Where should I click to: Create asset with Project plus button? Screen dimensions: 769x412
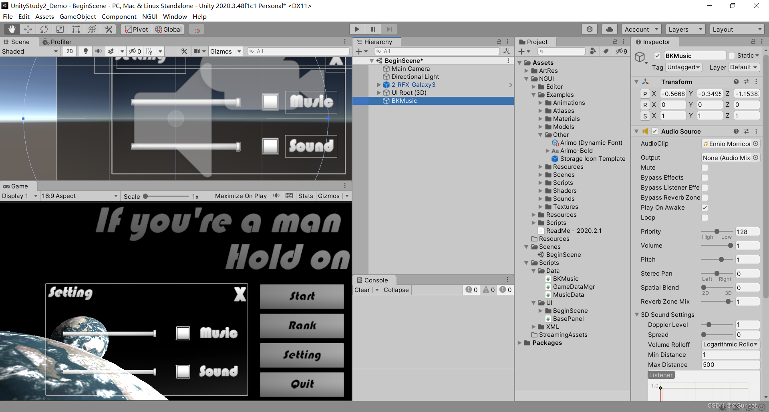[x=521, y=51]
